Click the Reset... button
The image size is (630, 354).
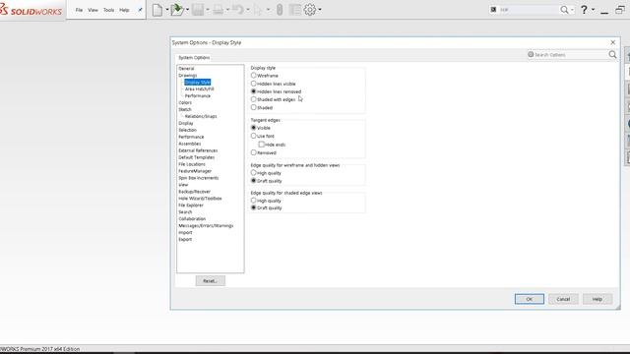tap(210, 281)
